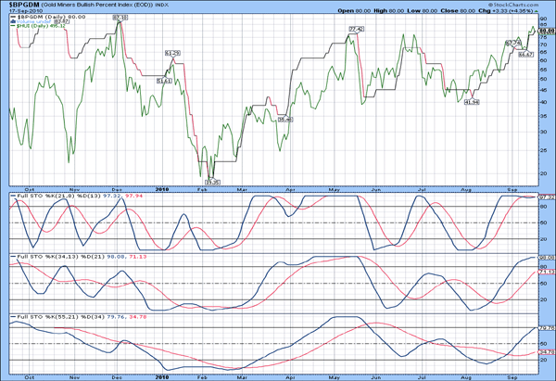Select the 17-Sep-2010 chart date text
556x381 pixels.
point(19,11)
